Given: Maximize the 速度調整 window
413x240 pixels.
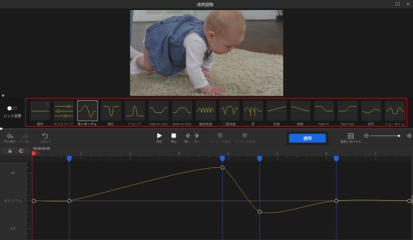Looking at the screenshot, I should 398,4.
